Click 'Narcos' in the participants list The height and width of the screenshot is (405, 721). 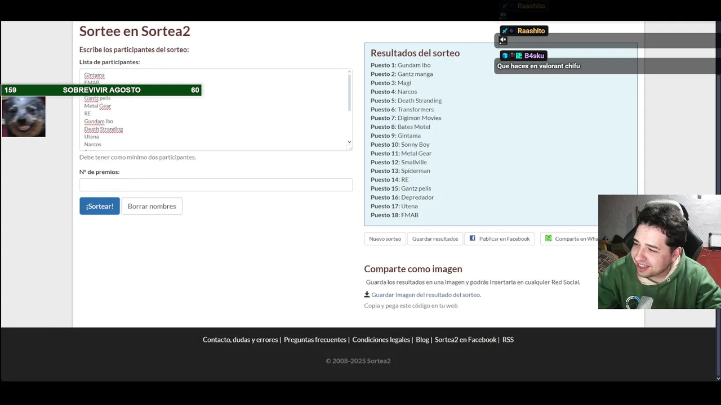coord(93,145)
